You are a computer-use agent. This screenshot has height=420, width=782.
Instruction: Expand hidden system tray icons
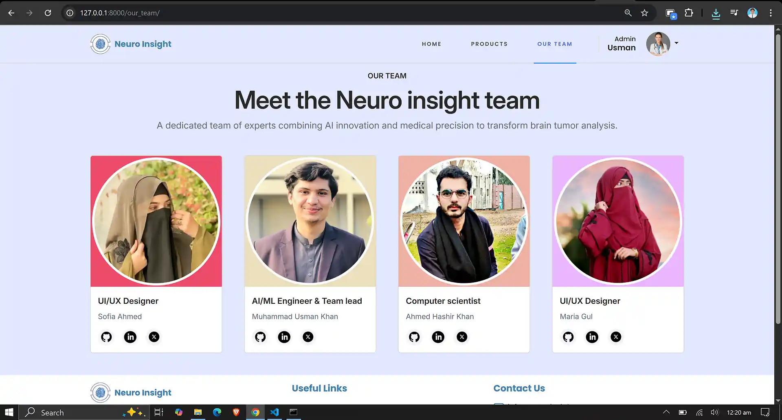pos(666,412)
